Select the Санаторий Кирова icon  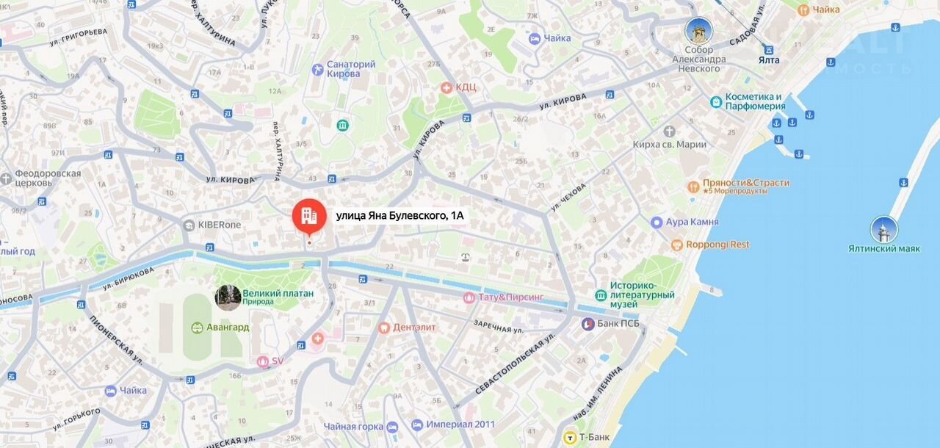coord(317,69)
